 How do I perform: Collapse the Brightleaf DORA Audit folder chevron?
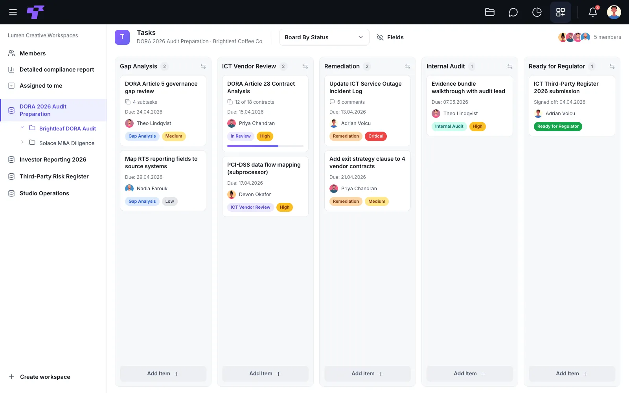[22, 128]
